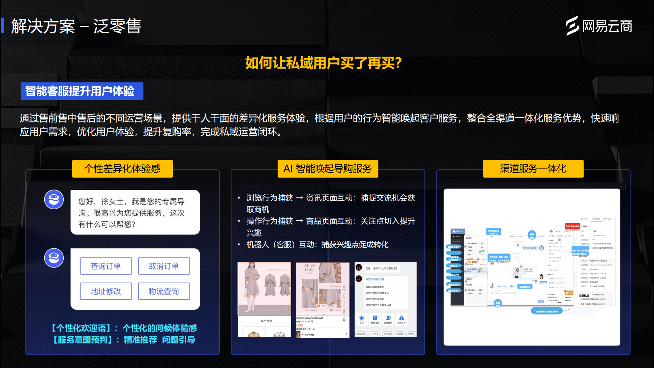
Task: Select the AI 智能唤起导购服务 header label
Action: [x=328, y=169]
